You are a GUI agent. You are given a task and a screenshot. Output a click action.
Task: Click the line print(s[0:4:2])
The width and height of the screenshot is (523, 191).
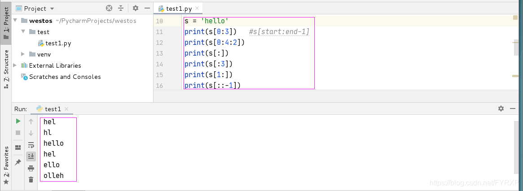(x=215, y=43)
